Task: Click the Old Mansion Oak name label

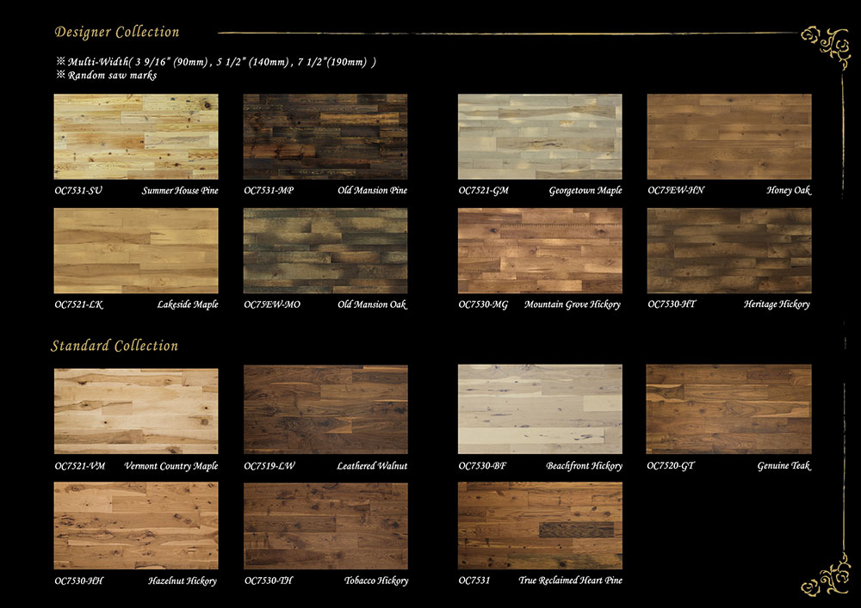Action: coord(372,304)
